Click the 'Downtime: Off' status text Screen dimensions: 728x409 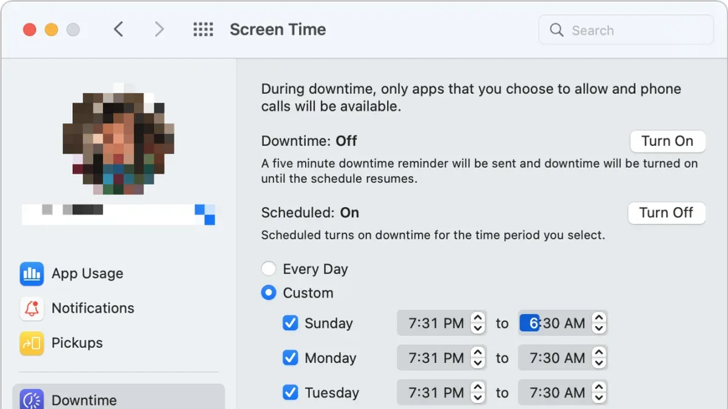(x=309, y=141)
